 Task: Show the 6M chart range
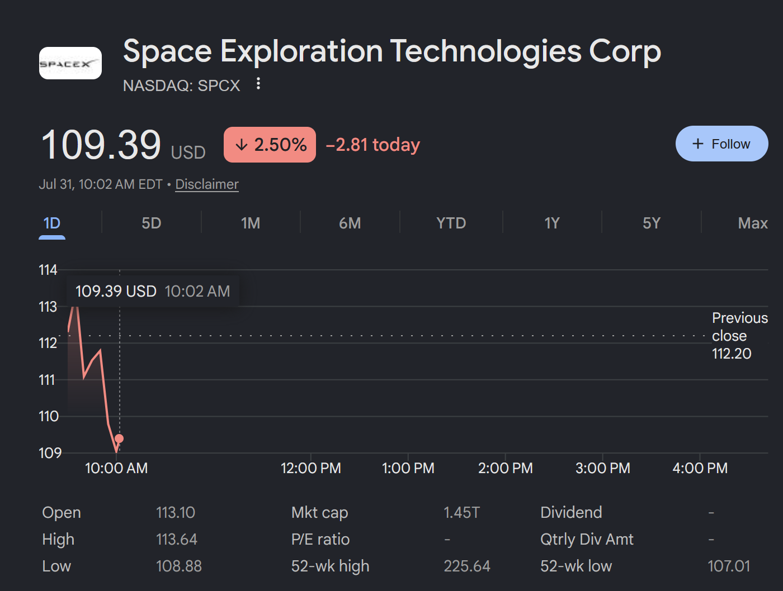point(350,223)
